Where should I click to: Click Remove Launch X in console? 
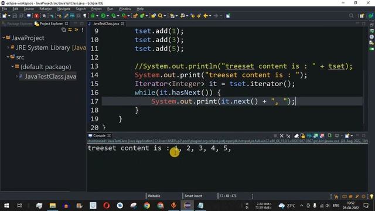click(281, 136)
